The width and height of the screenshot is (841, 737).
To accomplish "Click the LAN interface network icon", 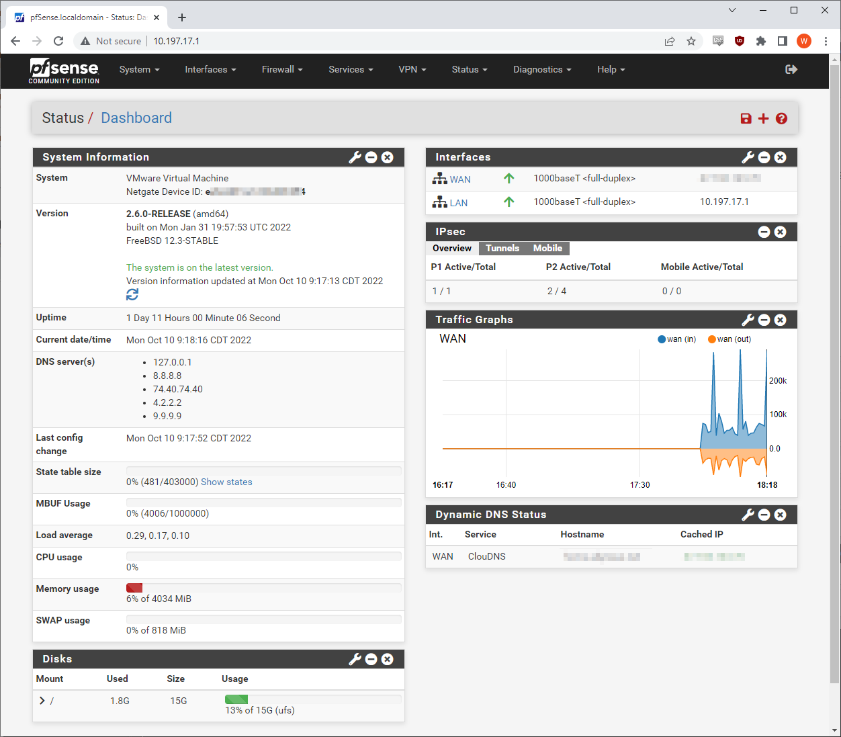I will point(439,202).
